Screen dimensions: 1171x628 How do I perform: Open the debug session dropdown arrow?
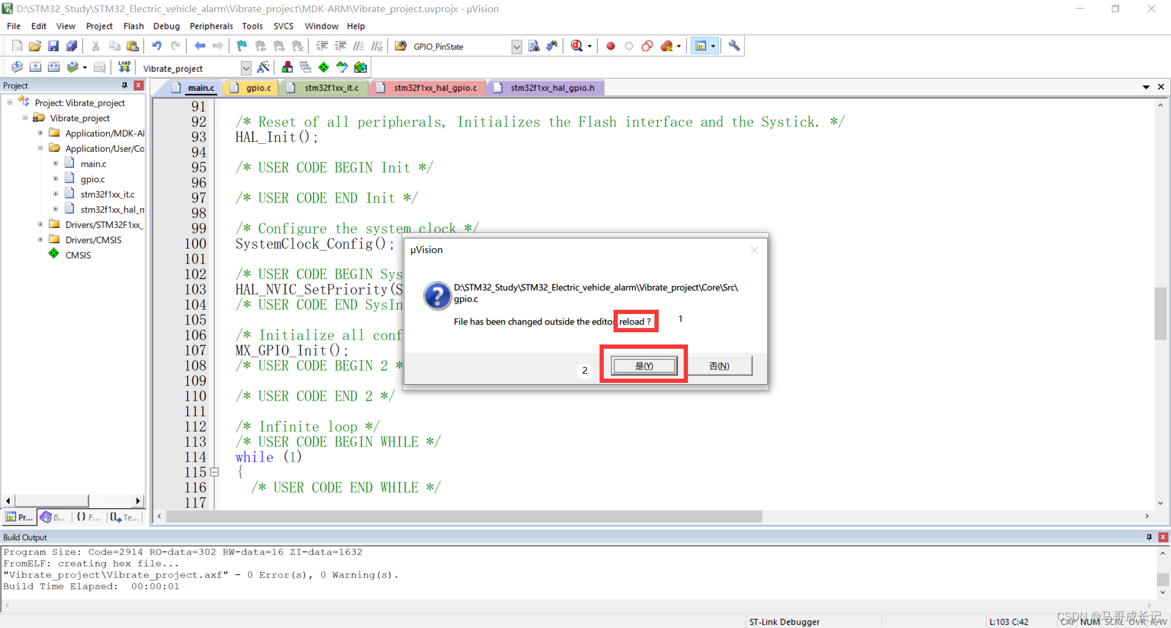coord(589,46)
